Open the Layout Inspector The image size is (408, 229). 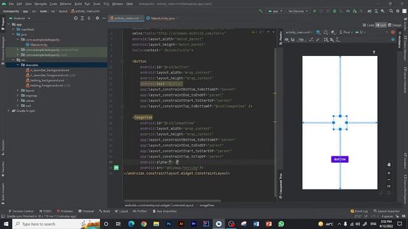[387, 211]
